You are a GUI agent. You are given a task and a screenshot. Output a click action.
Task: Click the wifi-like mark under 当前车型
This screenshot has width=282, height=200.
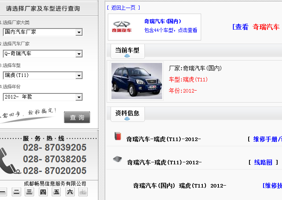pyautogui.click(x=127, y=56)
